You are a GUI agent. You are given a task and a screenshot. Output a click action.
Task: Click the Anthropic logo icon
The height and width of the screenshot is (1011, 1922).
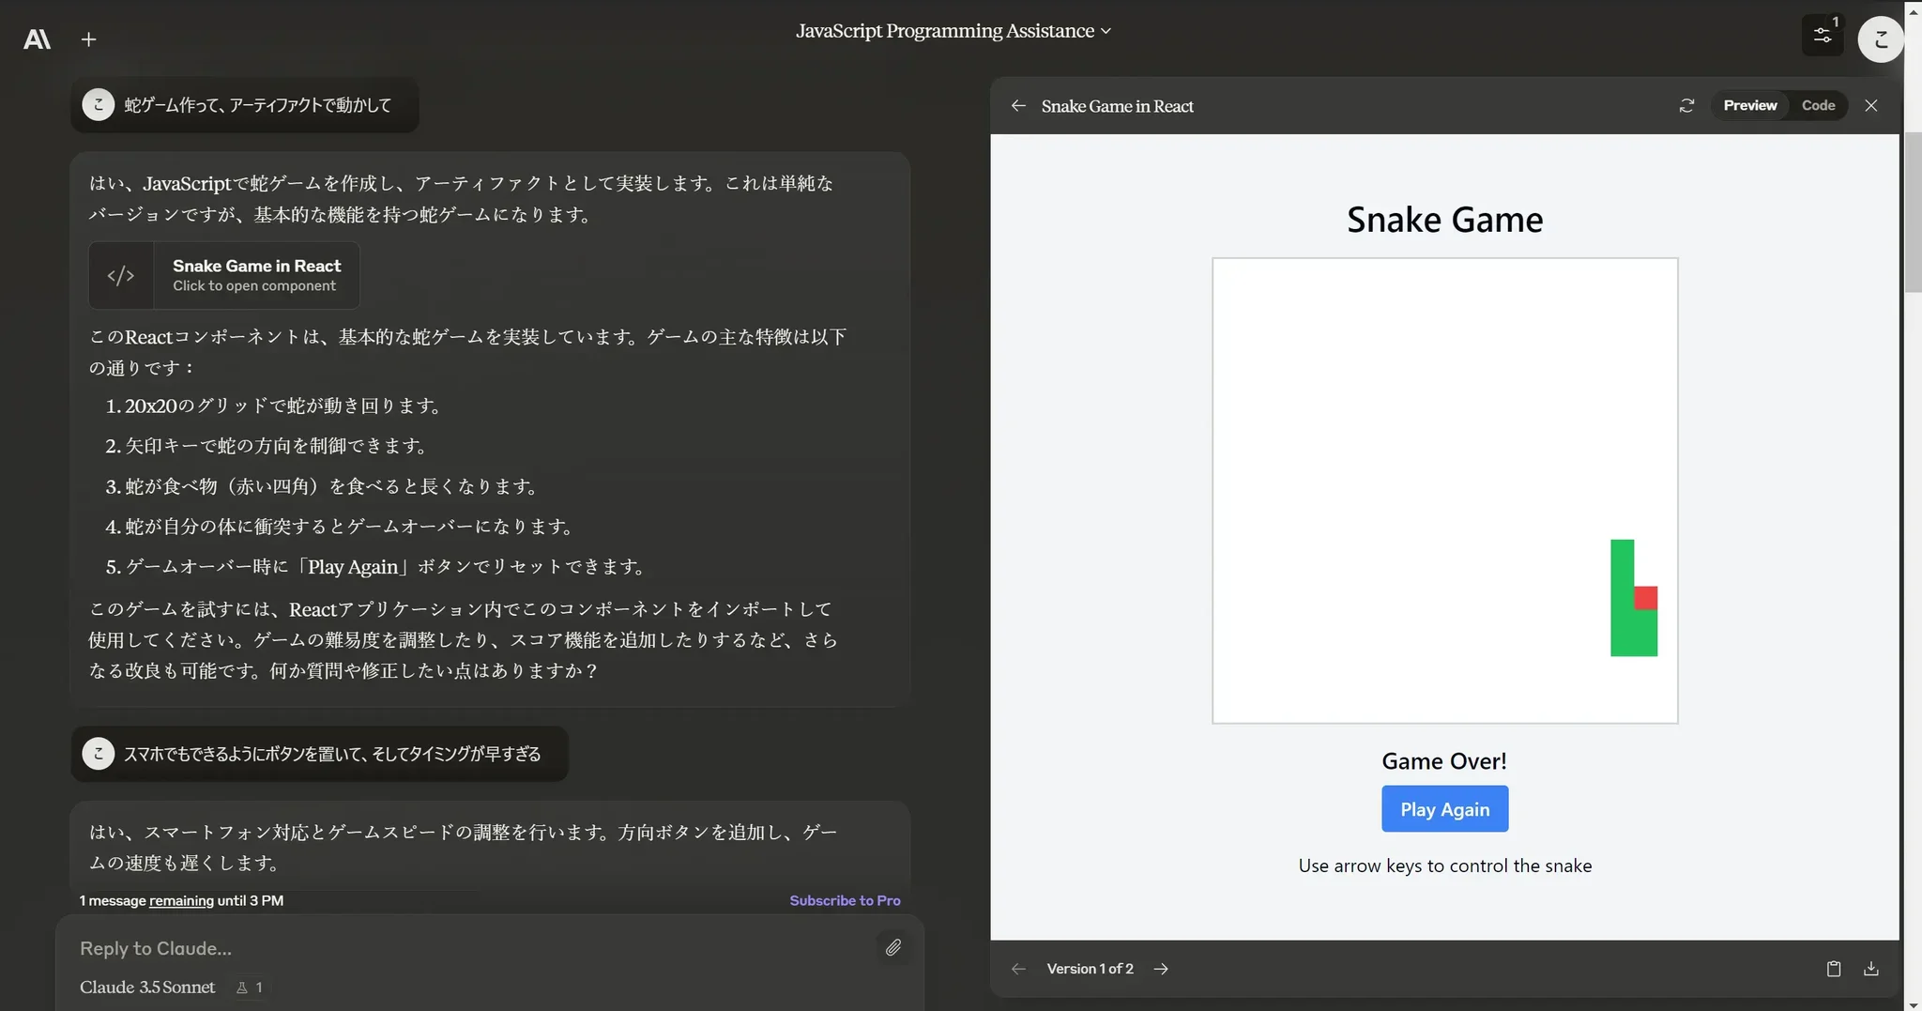click(37, 39)
